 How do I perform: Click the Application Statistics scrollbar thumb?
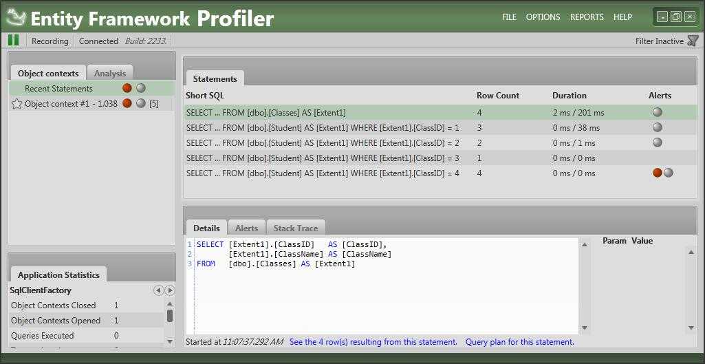(169, 315)
